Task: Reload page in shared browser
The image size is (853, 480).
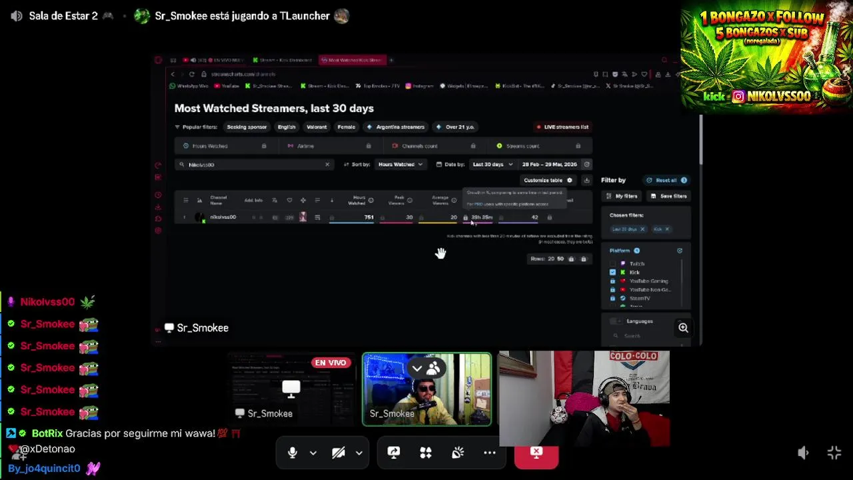Action: [x=192, y=74]
